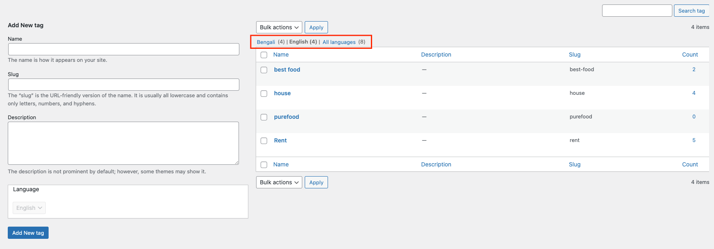Image resolution: width=714 pixels, height=249 pixels.
Task: Sort tags by the Count column header
Action: [x=690, y=55]
